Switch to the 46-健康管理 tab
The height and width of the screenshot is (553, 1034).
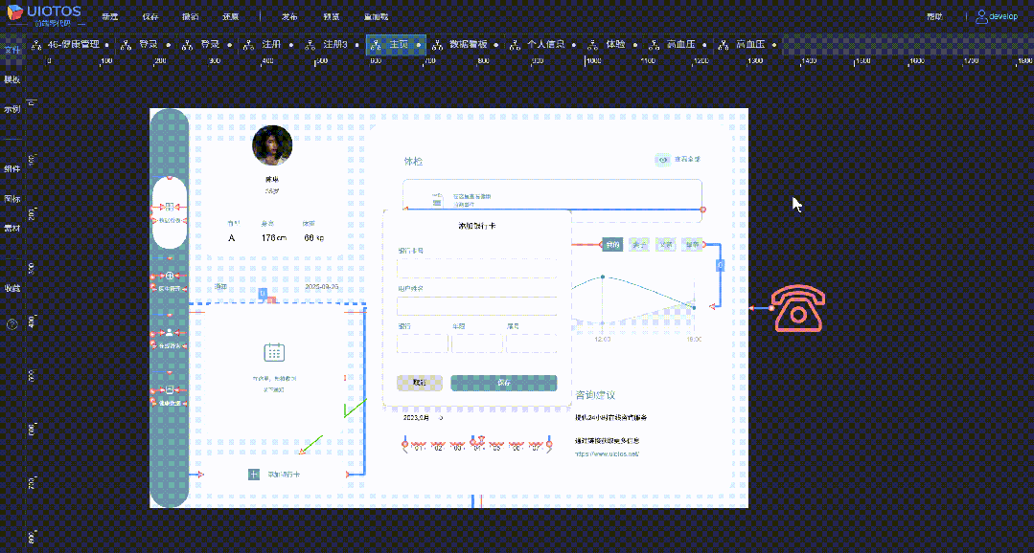(73, 45)
